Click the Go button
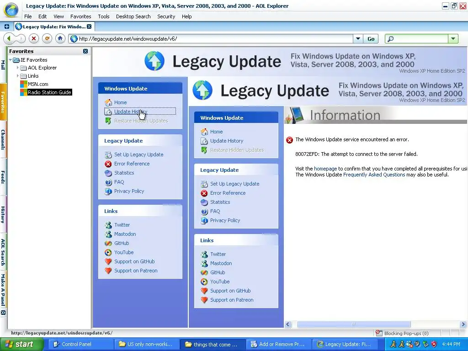The height and width of the screenshot is (351, 468). [371, 39]
